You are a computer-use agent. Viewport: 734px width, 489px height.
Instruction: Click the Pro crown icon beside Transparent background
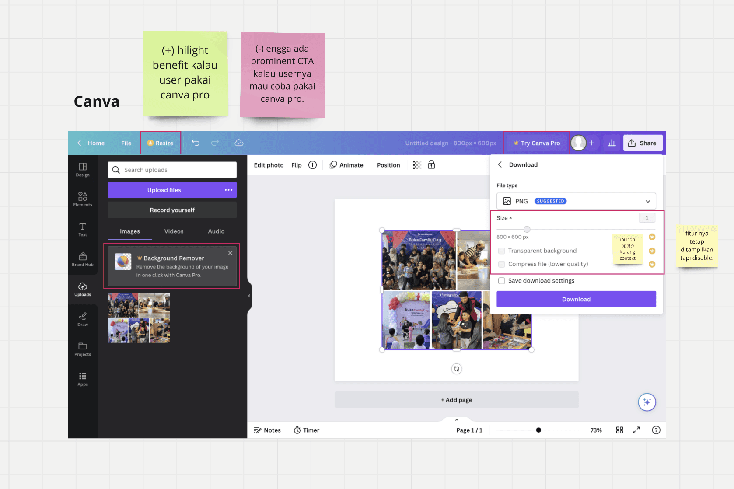click(652, 251)
